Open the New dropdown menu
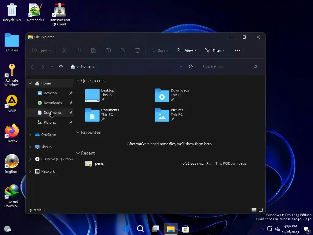 [42, 50]
